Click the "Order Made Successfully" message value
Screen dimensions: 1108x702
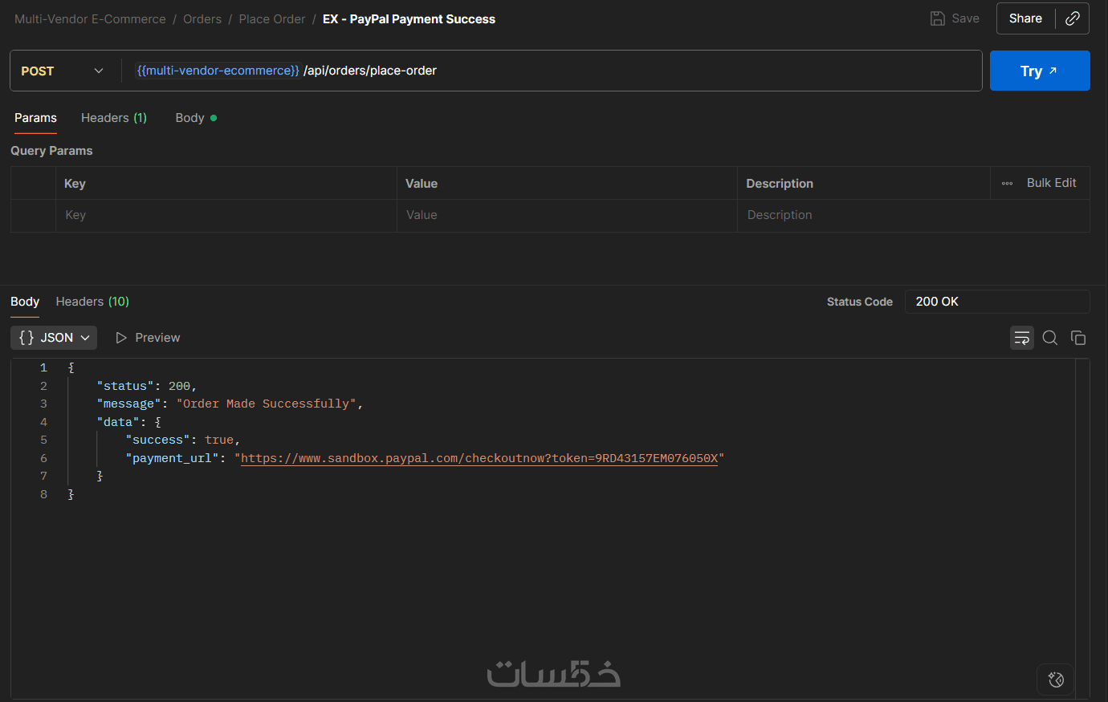267,404
